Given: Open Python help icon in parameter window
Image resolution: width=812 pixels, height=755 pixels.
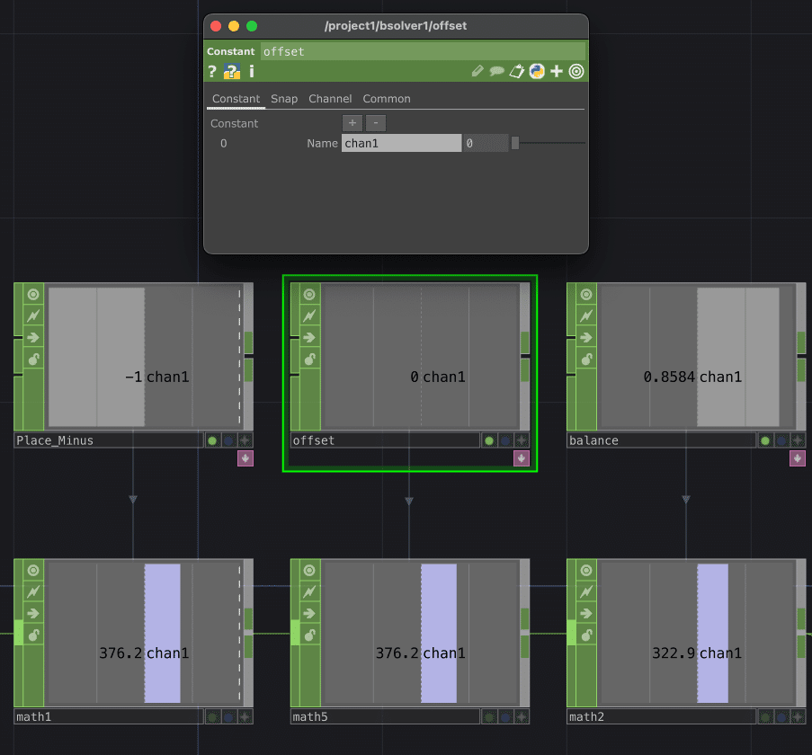Looking at the screenshot, I should coord(231,71).
